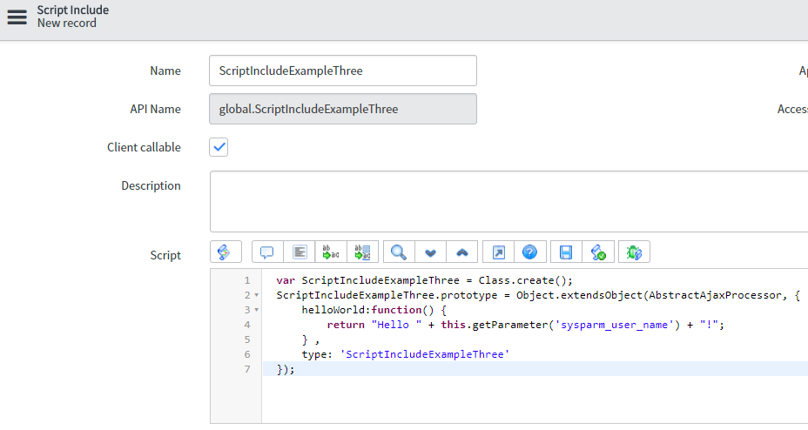Uncheck the Client callable checkbox
The image size is (808, 430).
click(219, 147)
